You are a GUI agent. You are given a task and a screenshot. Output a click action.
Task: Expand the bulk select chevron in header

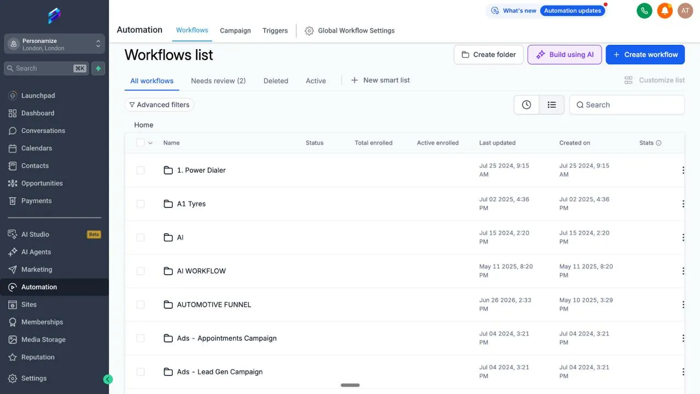(150, 143)
